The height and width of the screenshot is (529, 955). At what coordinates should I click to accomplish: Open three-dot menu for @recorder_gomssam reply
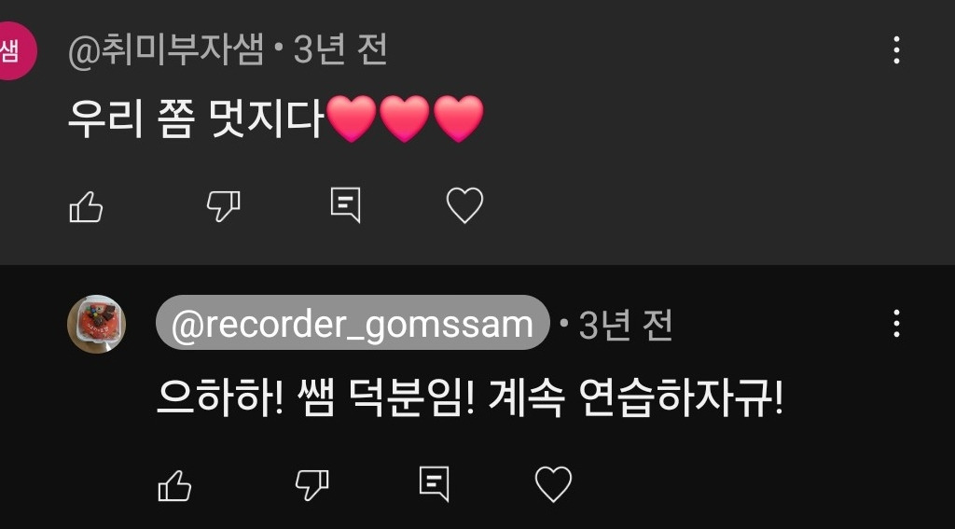(896, 323)
